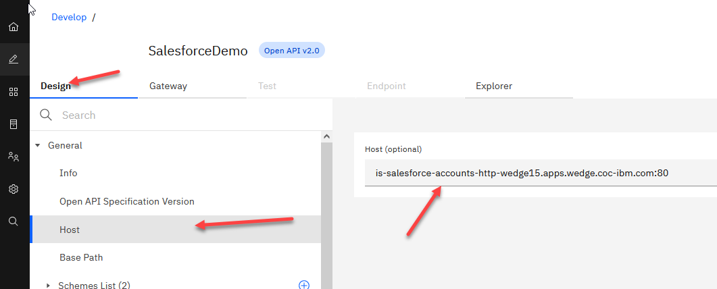Click the tree panel scrollbar up arrow
Screen dimensions: 717x289
pos(327,137)
